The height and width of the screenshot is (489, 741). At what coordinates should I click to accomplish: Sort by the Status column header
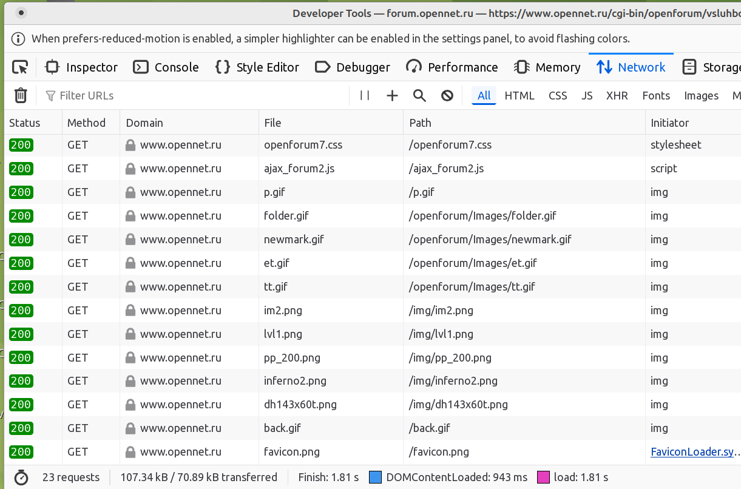[x=33, y=123]
